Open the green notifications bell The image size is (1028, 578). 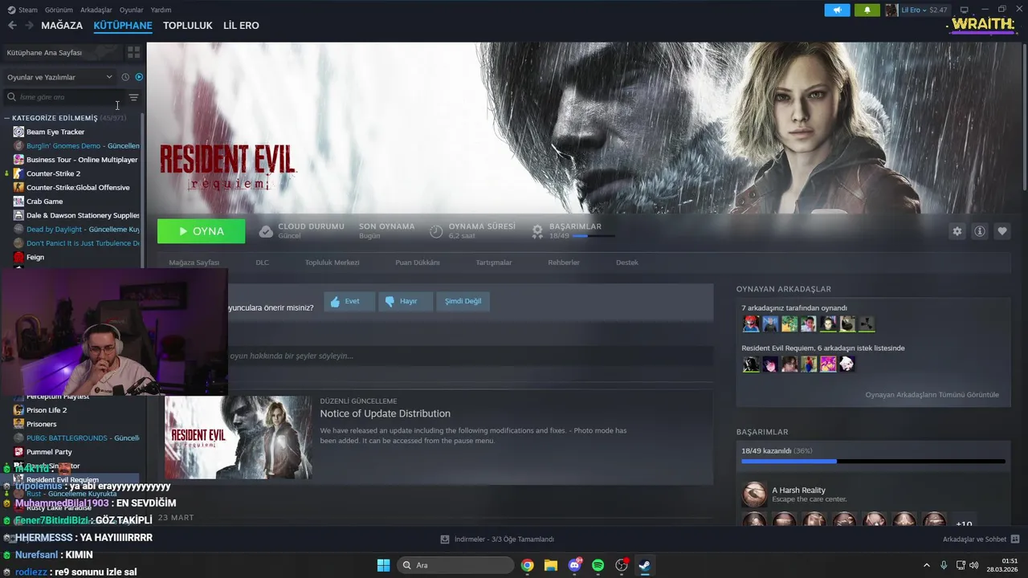867,10
